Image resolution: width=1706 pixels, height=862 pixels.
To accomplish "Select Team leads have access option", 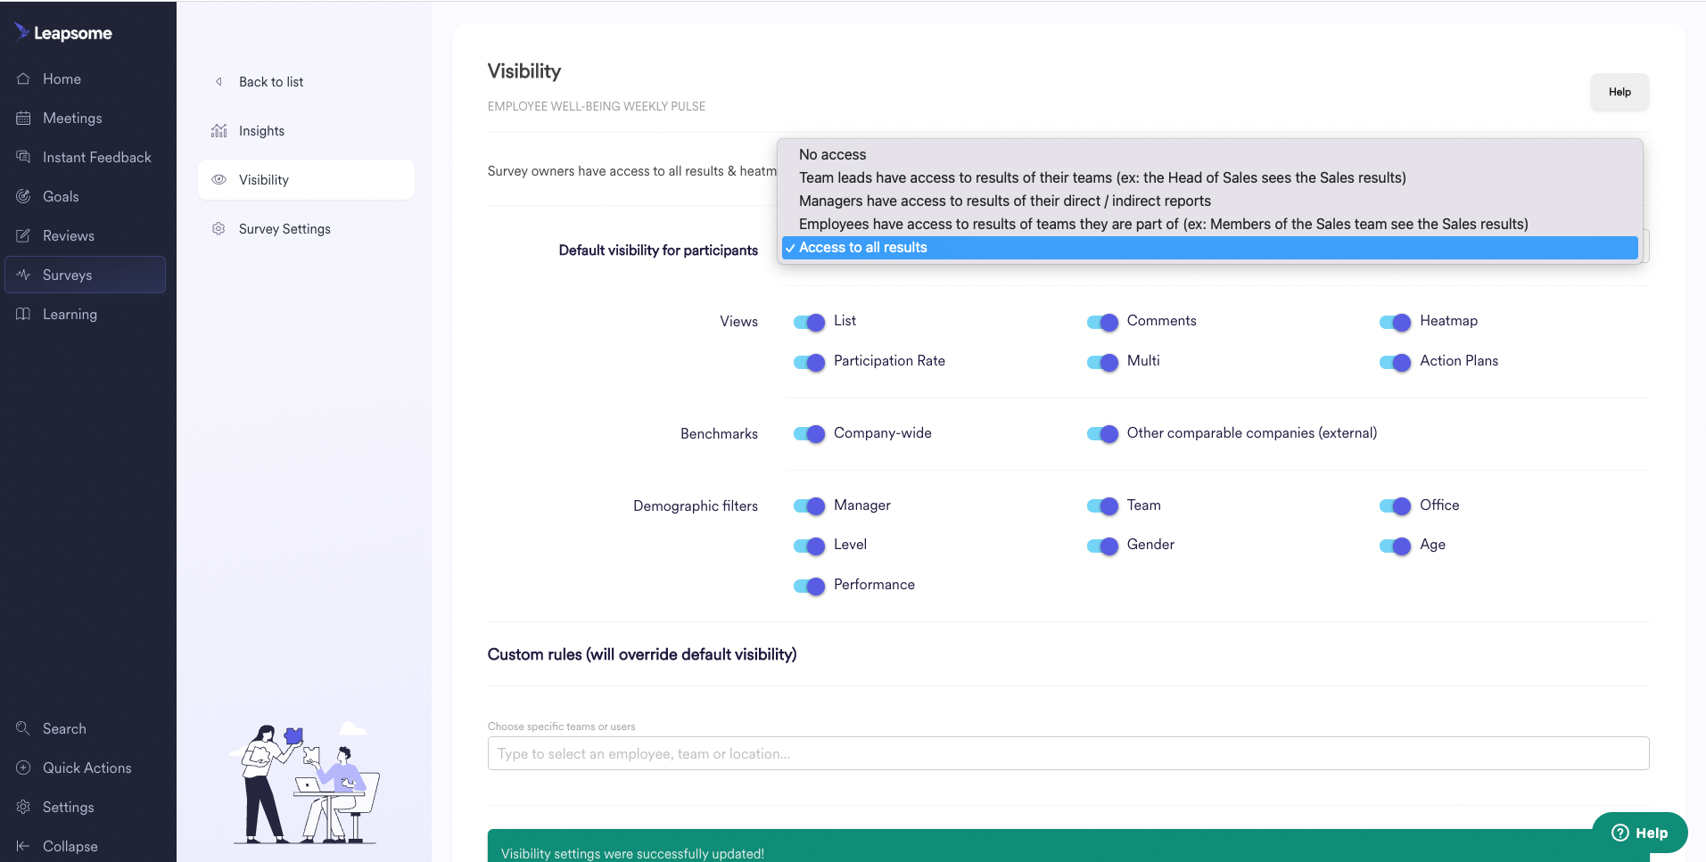I will [1209, 177].
